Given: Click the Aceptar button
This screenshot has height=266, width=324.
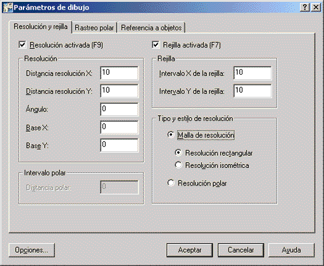Looking at the screenshot, I should pos(190,250).
